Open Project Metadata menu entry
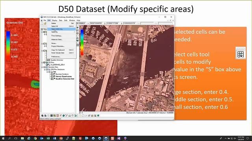Viewport: 252px width, 141px height. pos(61,46)
